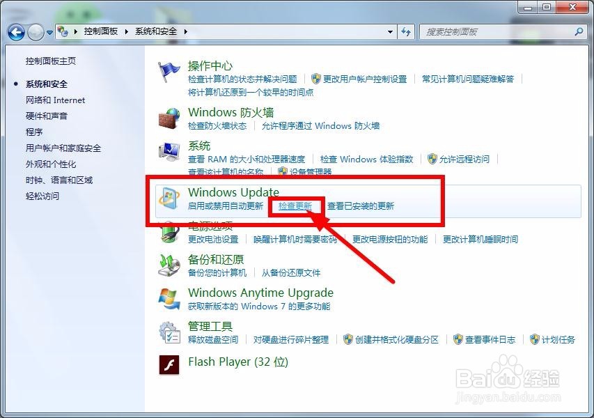The width and height of the screenshot is (594, 418).
Task: Select 硬件和声音 in sidebar
Action: pos(47,116)
